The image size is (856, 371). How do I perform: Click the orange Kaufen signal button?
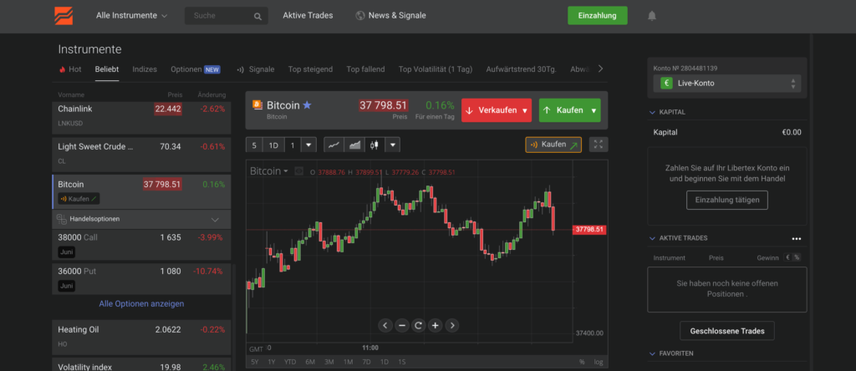click(553, 145)
